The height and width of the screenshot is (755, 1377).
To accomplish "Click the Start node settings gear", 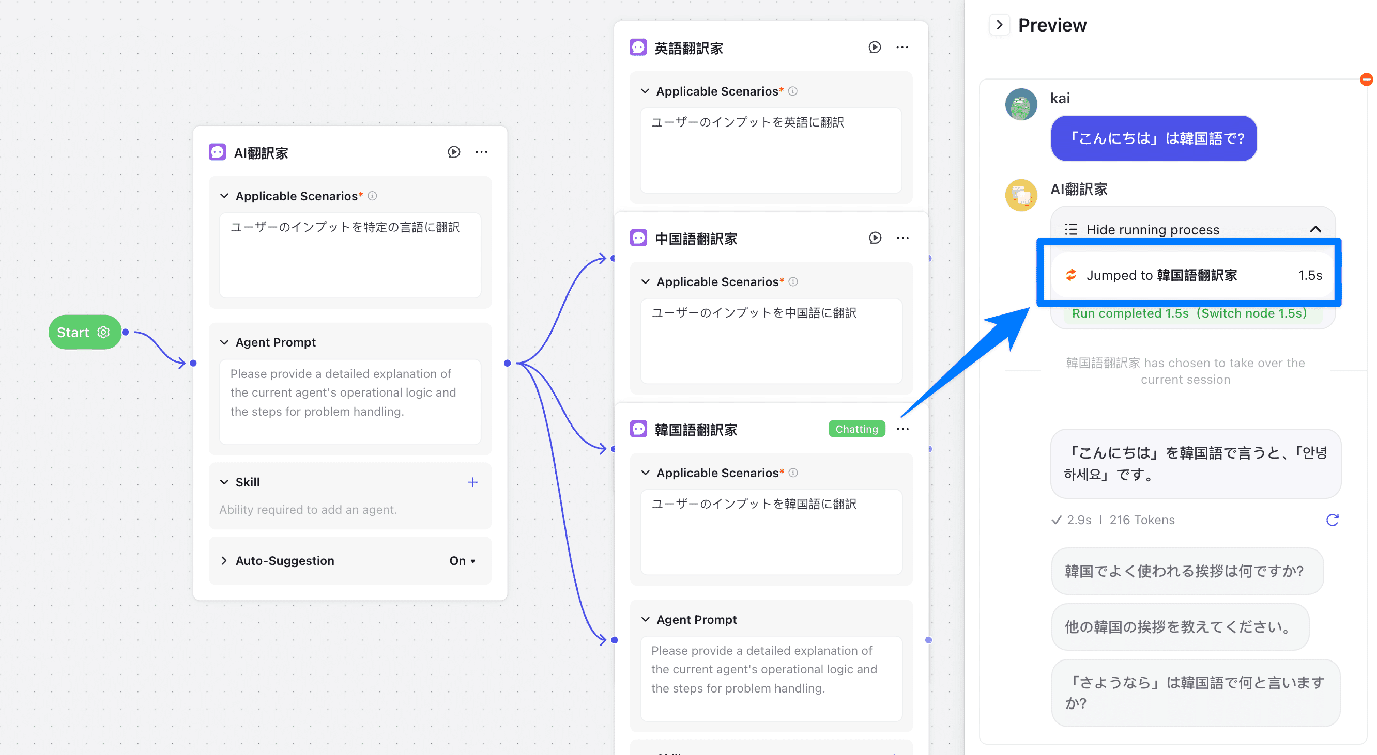I will pyautogui.click(x=104, y=332).
